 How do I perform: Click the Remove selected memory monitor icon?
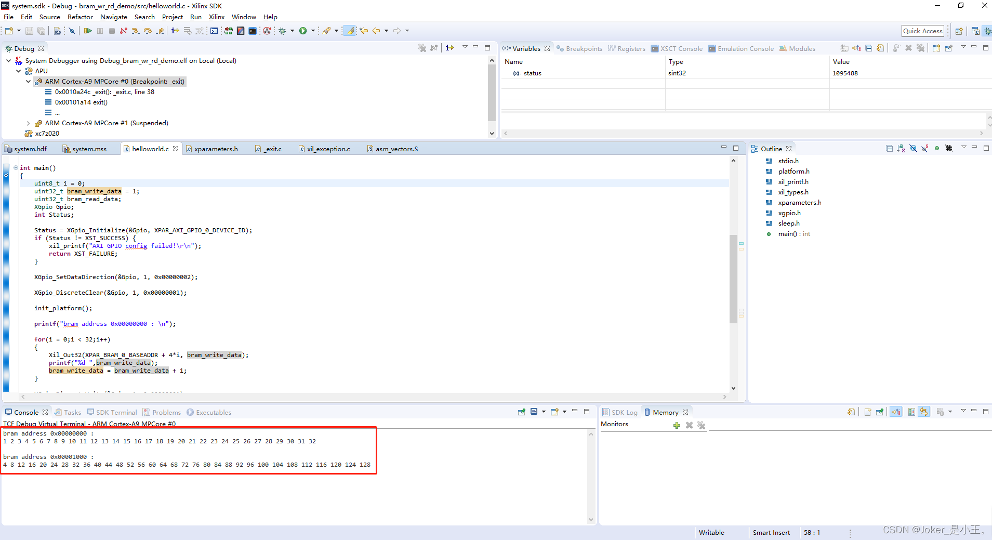(x=689, y=425)
